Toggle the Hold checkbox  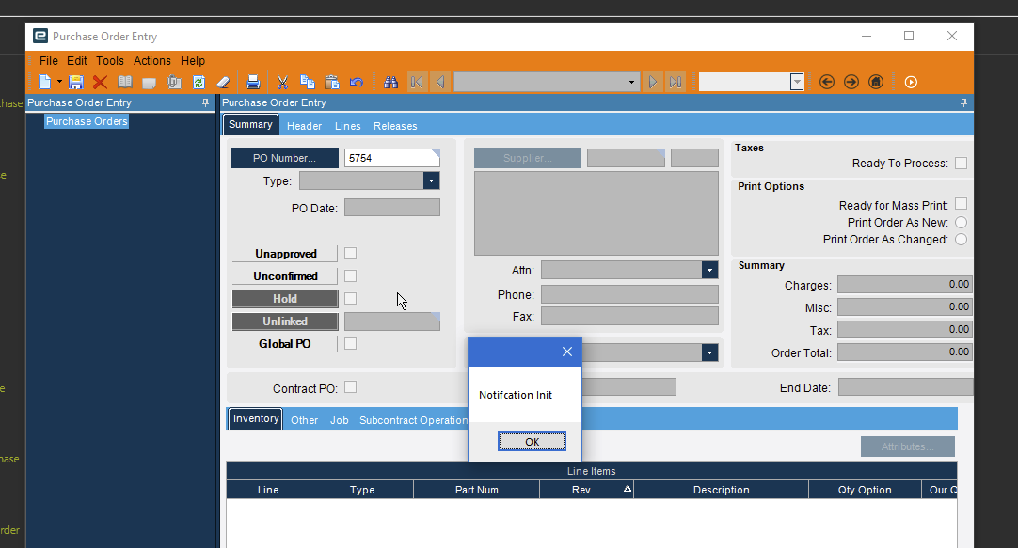351,298
